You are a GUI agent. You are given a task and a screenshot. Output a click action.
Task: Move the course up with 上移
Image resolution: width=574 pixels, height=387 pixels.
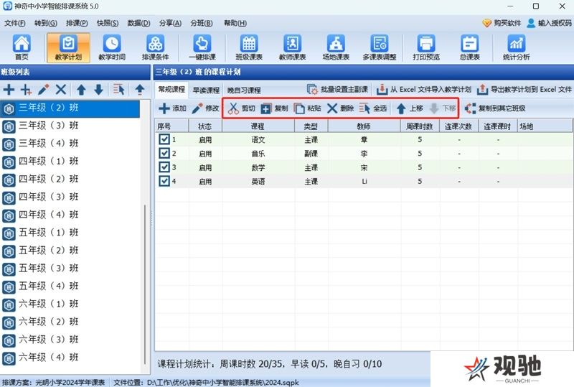(410, 108)
